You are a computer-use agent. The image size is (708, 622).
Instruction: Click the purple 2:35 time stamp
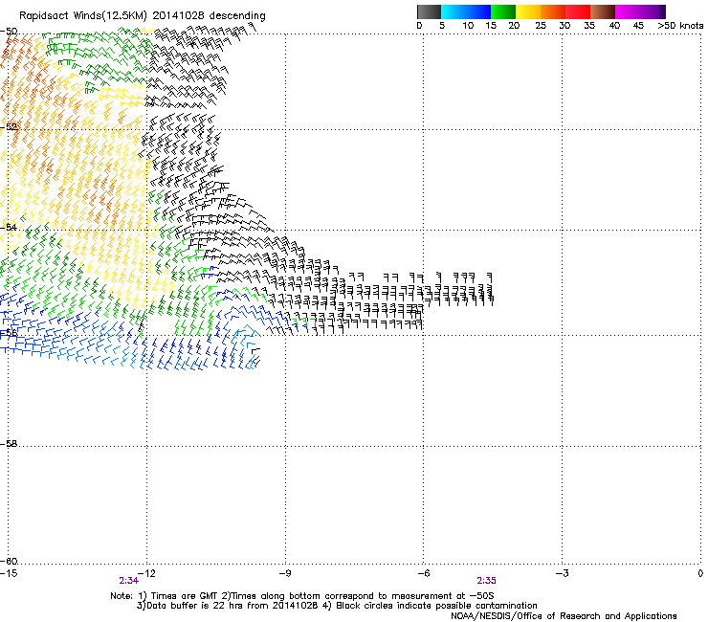click(x=486, y=581)
